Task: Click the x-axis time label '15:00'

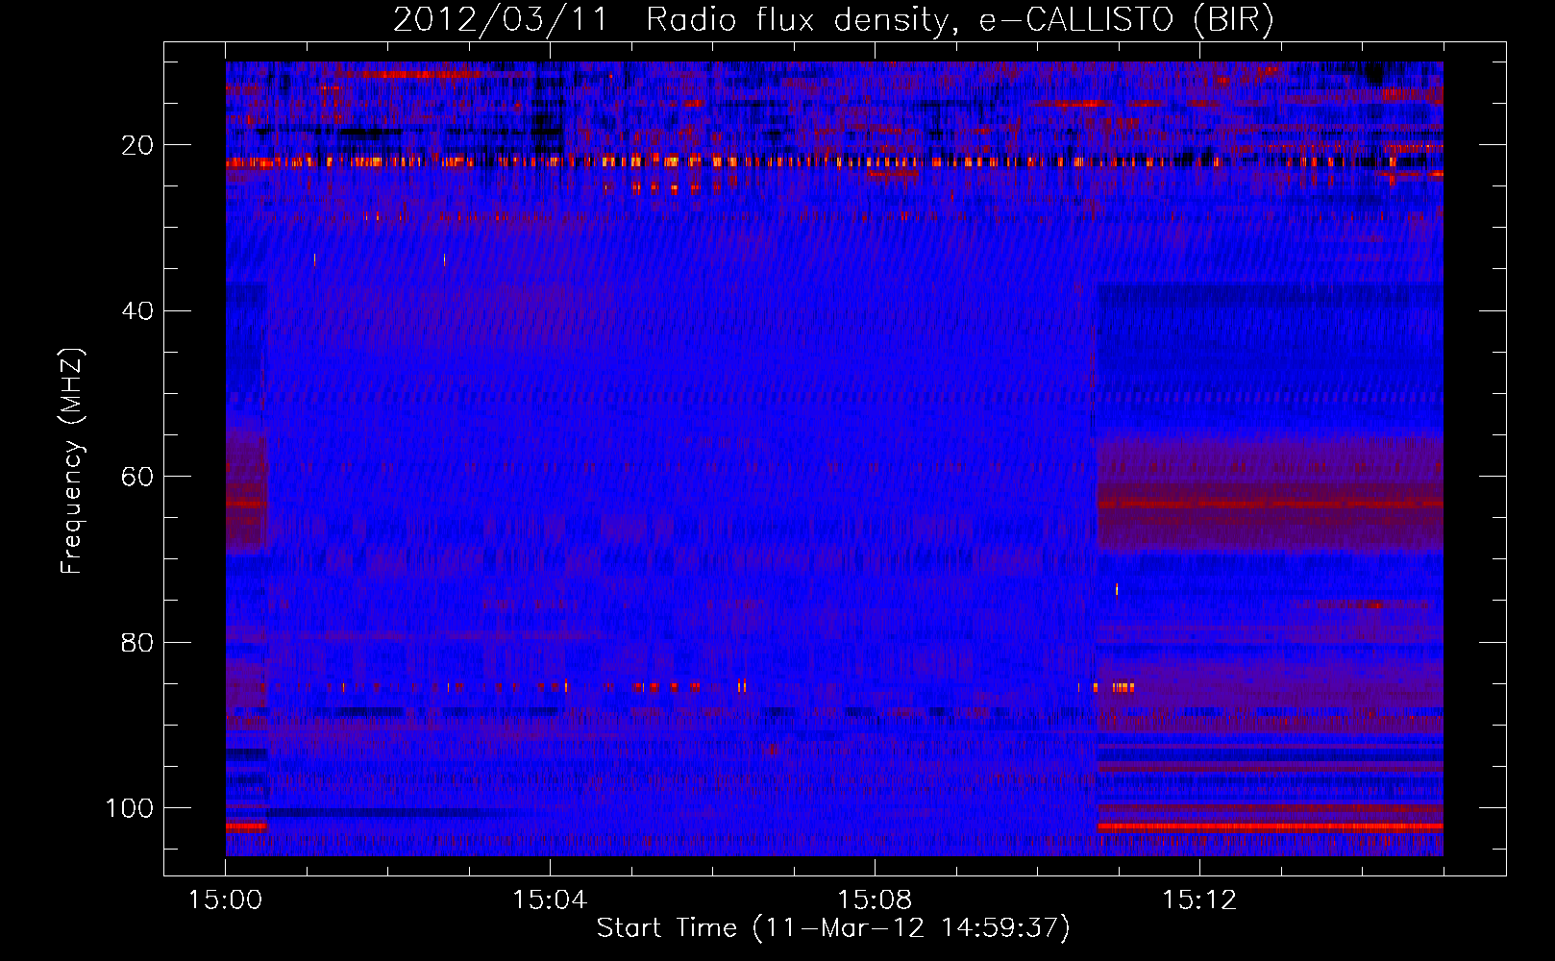Action: point(225,900)
